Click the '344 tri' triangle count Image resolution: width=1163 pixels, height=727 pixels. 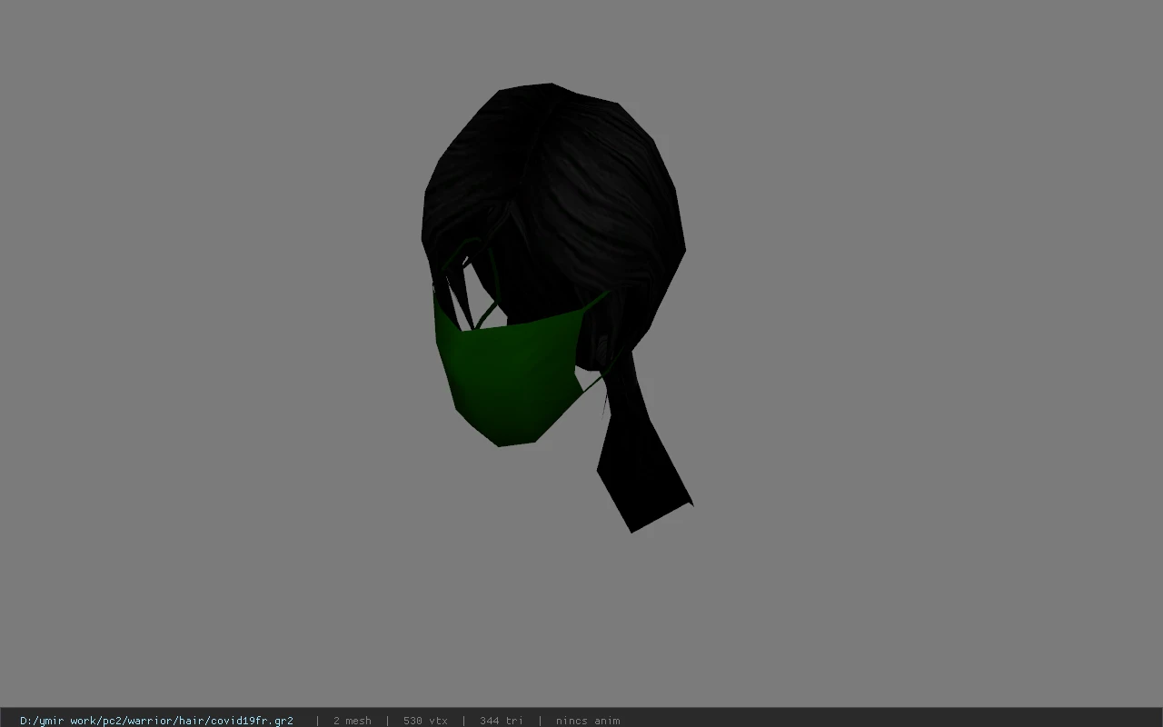pyautogui.click(x=502, y=721)
